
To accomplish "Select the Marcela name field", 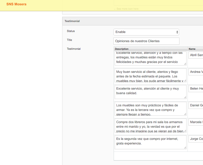I will (196, 122).
